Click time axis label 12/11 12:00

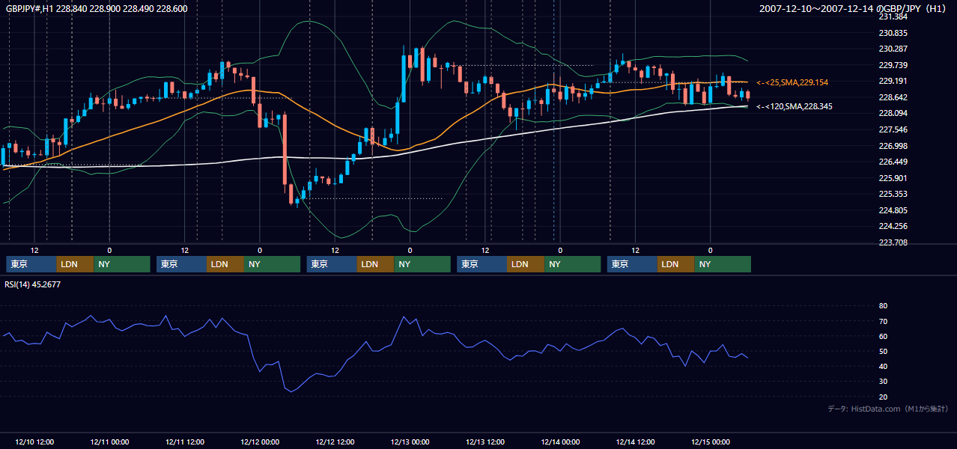point(184,442)
